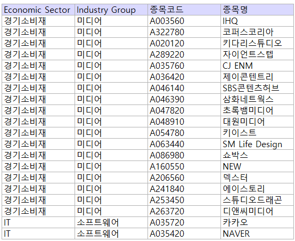Viewport: 295px width, 241px height.
Task: Select the cell 에이스토리
Action: (x=257, y=189)
